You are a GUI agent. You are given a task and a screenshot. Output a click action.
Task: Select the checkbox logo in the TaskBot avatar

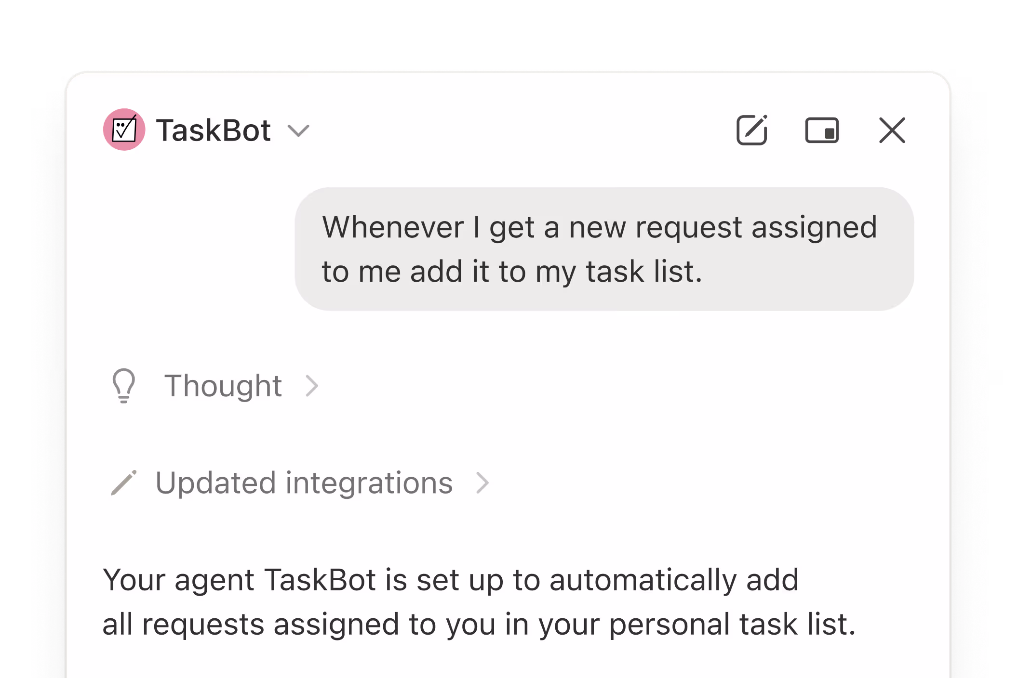coord(124,130)
